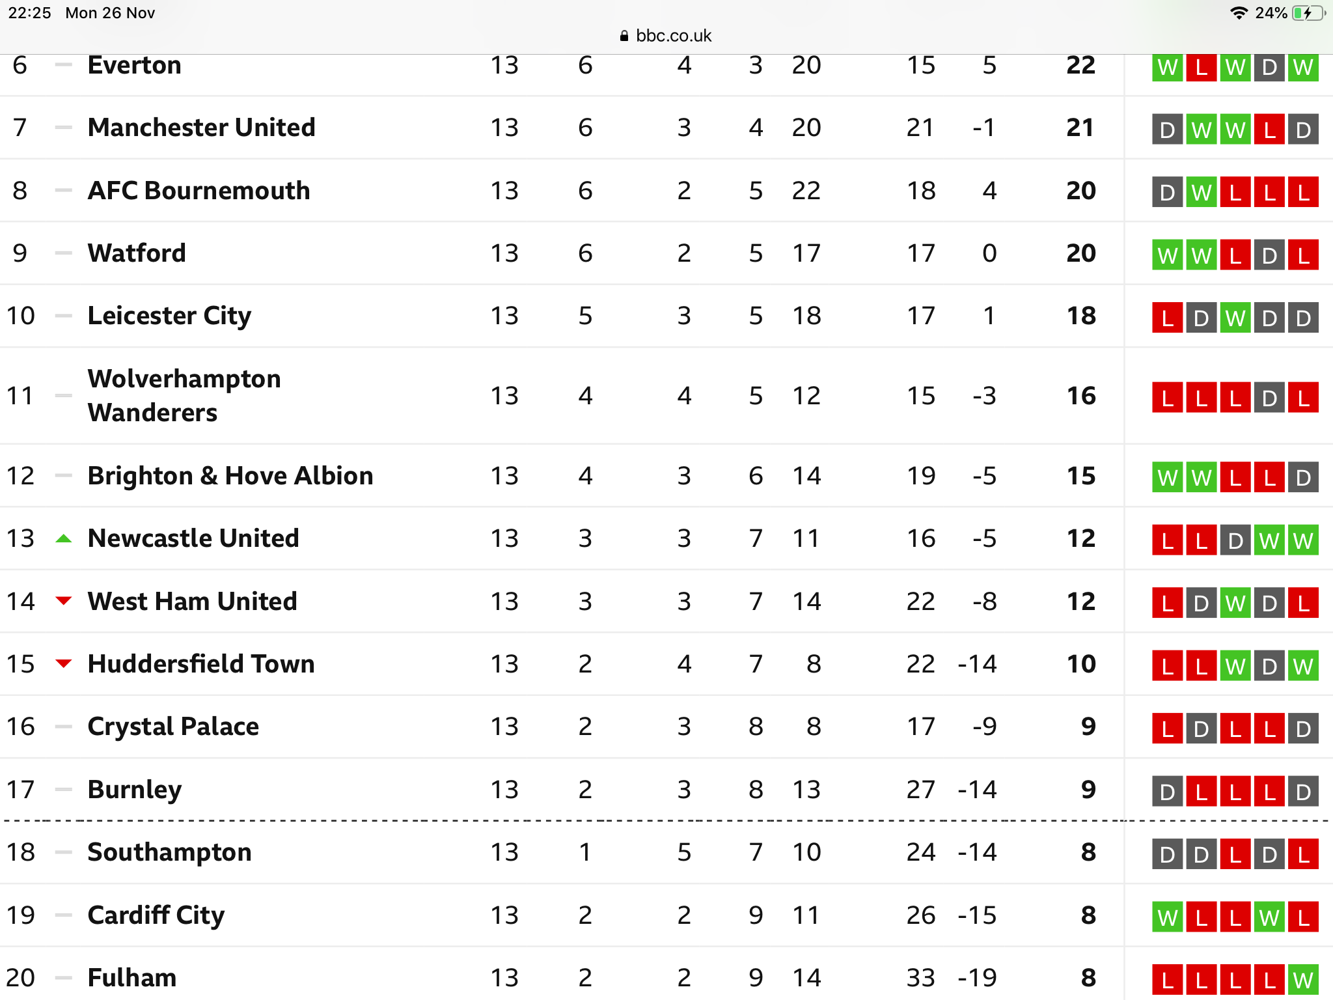Image resolution: width=1333 pixels, height=1000 pixels.
Task: Click Cardiff City's first green W badge
Action: tap(1168, 917)
